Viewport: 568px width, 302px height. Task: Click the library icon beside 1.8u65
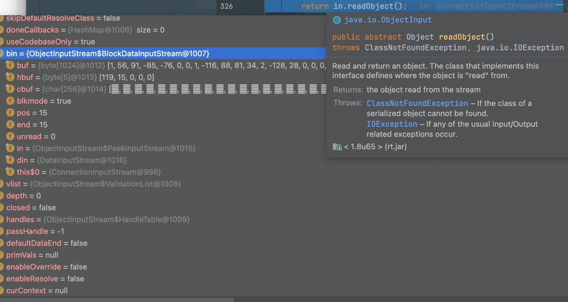pos(337,147)
